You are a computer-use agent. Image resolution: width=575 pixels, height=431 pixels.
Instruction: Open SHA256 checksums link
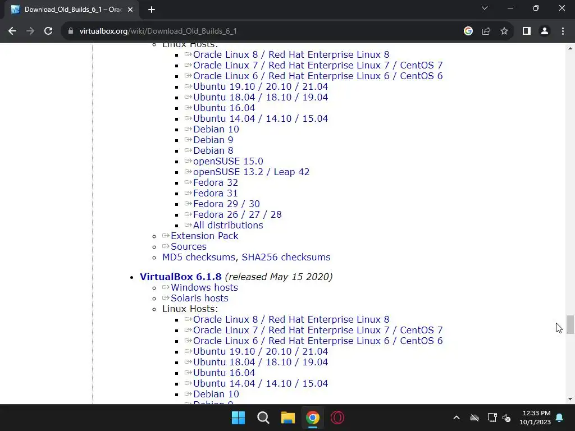tap(286, 257)
